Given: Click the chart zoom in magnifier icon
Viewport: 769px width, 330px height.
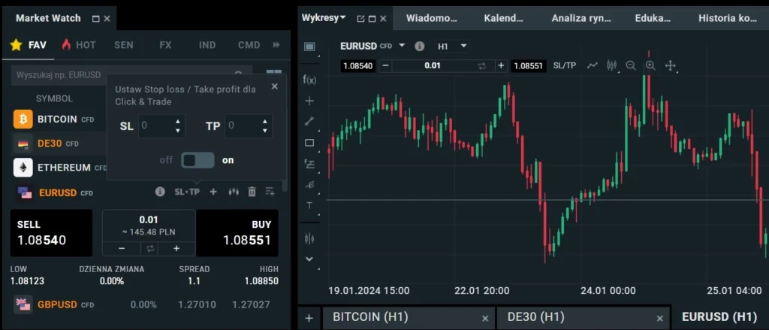Looking at the screenshot, I should (650, 65).
